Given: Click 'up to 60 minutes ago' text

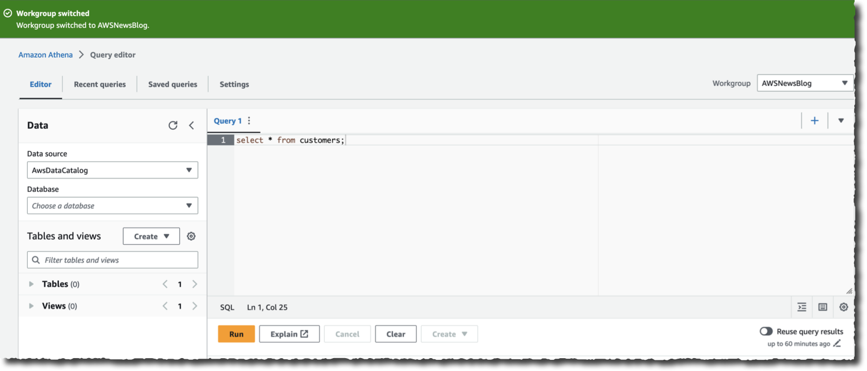Looking at the screenshot, I should pyautogui.click(x=799, y=344).
